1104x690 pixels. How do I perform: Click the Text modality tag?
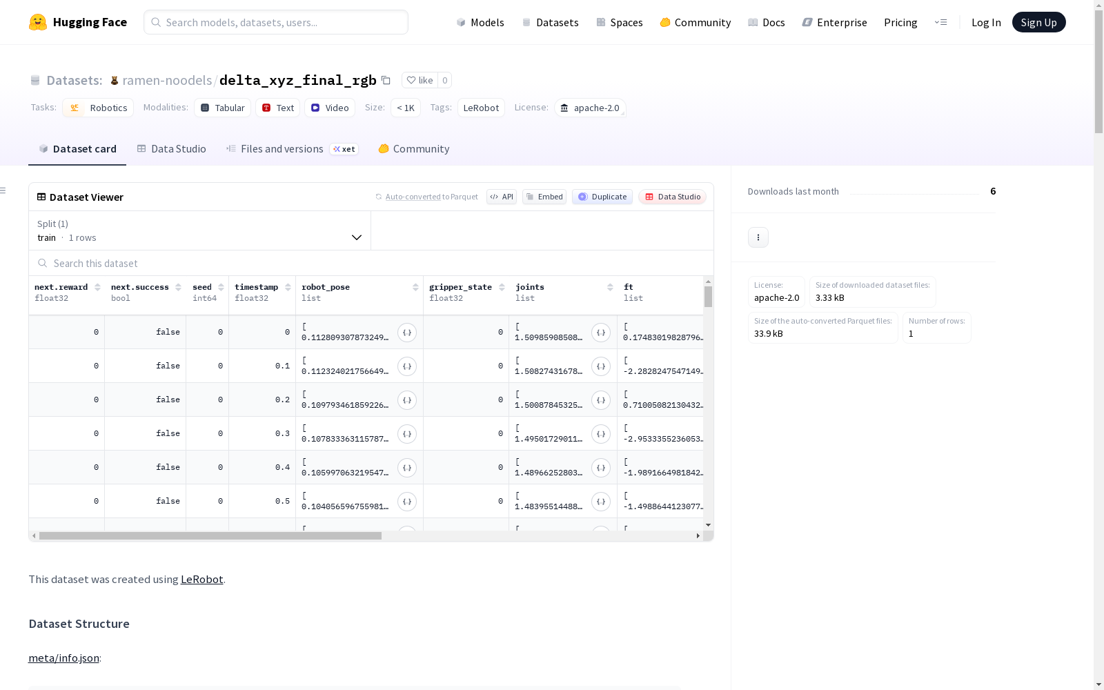[x=278, y=108]
